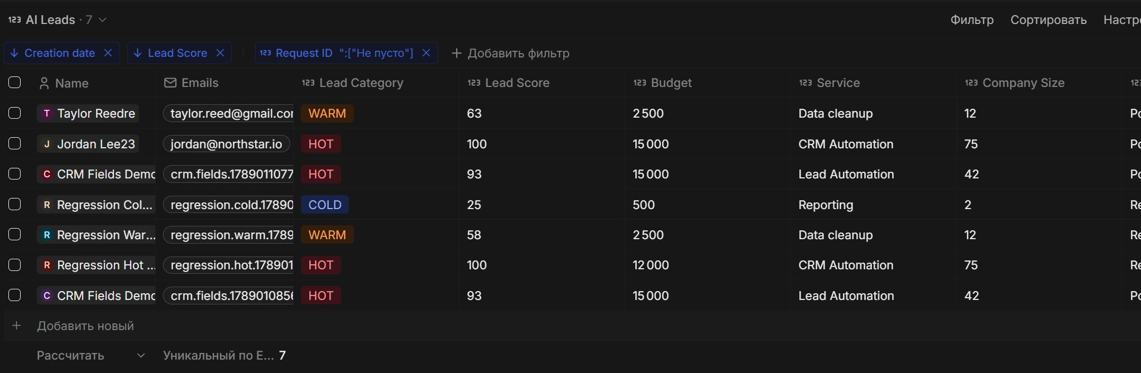Screen dimensions: 1141x373
Task: Click the COLD category tag
Action: 325,205
